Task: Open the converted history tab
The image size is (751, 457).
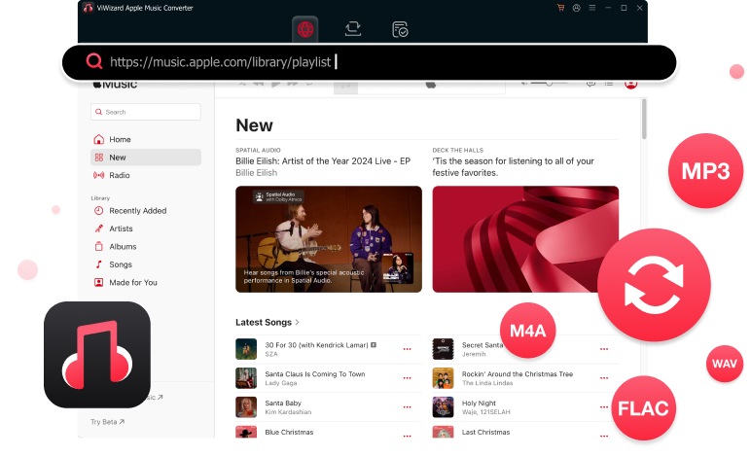Action: point(400,29)
